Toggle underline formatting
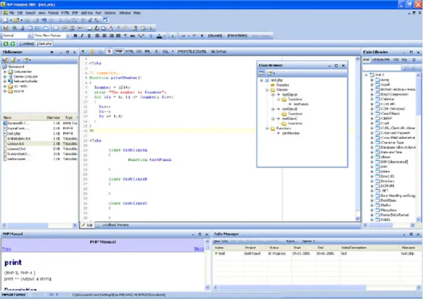Image resolution: width=424 pixels, height=300 pixels. [x=89, y=36]
